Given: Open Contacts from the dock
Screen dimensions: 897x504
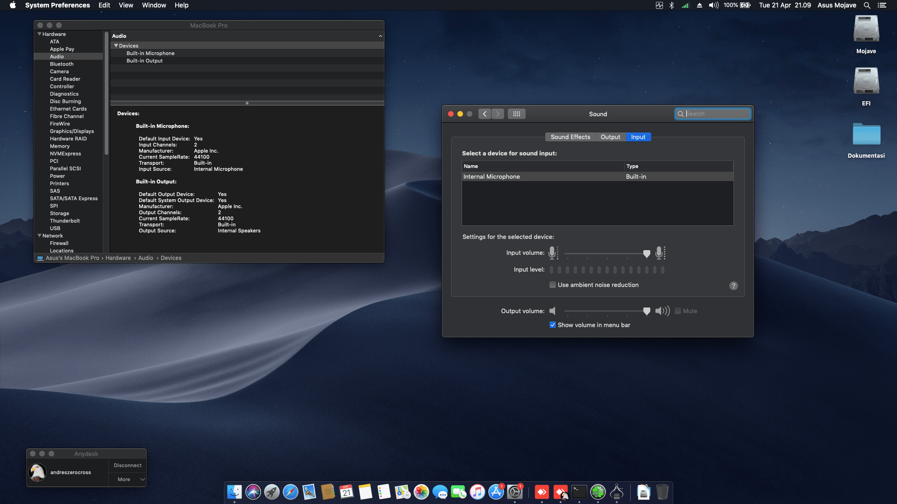Looking at the screenshot, I should pyautogui.click(x=328, y=492).
